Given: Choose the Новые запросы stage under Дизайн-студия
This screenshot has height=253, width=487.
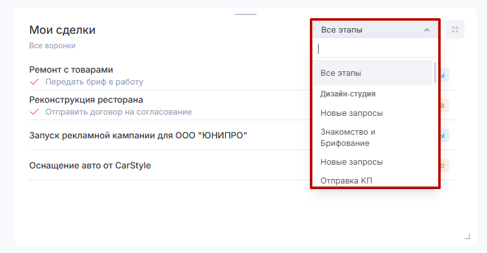Looking at the screenshot, I should (x=352, y=113).
